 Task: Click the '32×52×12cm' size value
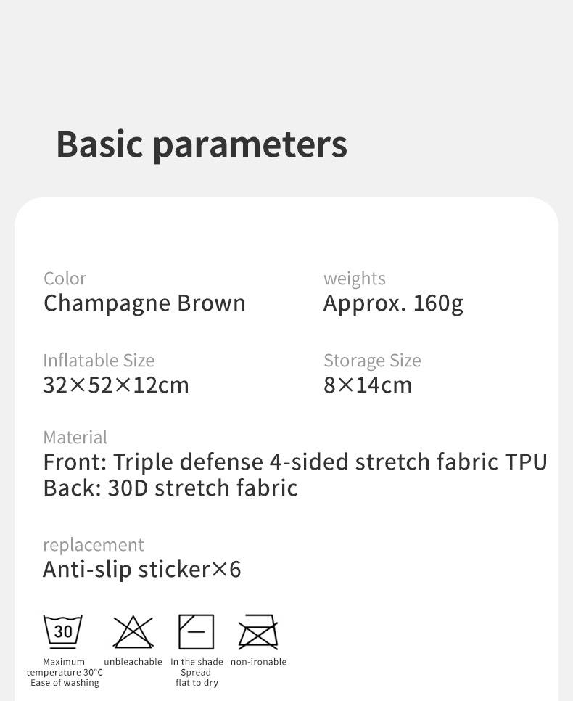(x=116, y=385)
